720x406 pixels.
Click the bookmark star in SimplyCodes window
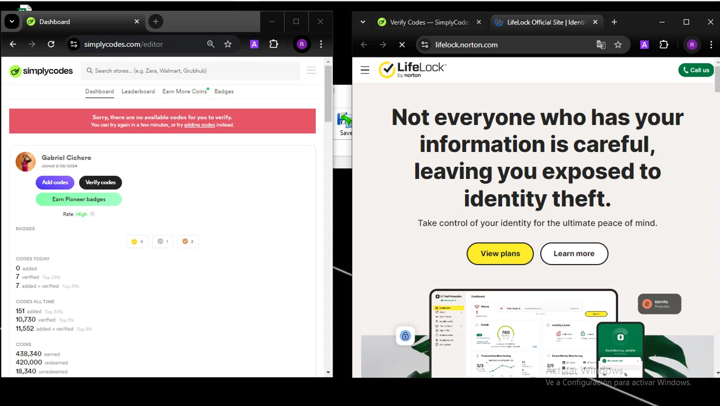[x=228, y=44]
